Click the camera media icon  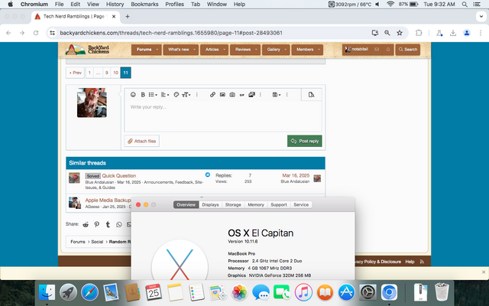pyautogui.click(x=232, y=95)
